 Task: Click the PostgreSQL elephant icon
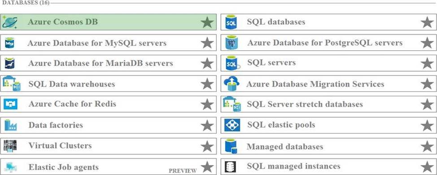[x=232, y=43]
